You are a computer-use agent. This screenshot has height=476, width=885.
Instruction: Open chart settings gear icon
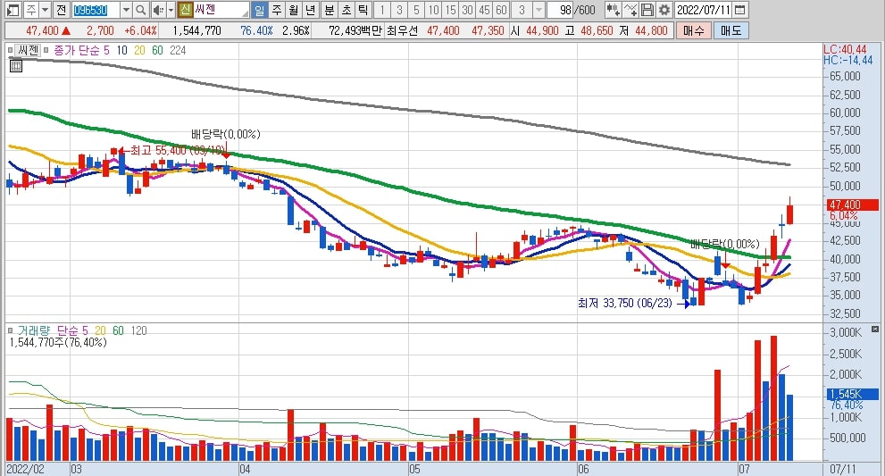point(664,10)
